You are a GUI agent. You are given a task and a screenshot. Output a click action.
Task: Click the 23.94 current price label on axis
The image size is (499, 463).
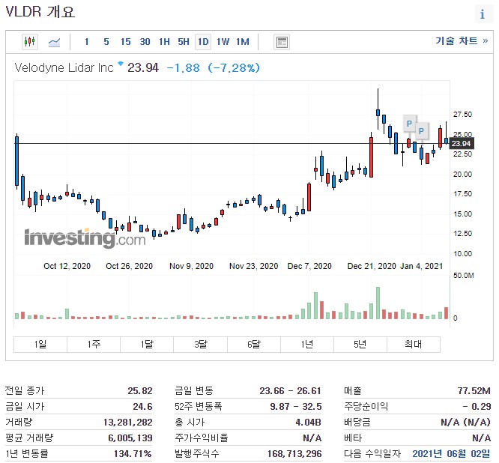461,144
